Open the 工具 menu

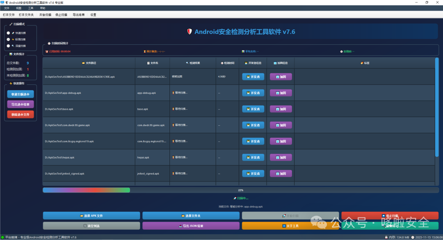[x=30, y=8]
